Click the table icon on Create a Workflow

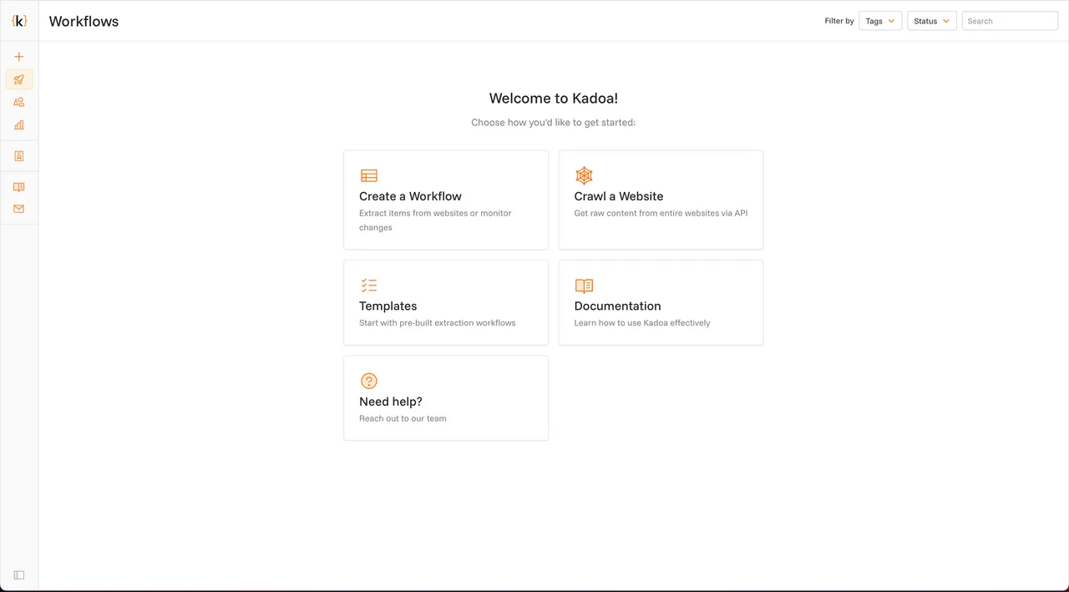pos(369,175)
